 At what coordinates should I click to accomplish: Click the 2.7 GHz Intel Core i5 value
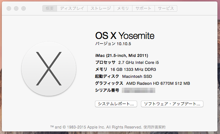pos(138,62)
